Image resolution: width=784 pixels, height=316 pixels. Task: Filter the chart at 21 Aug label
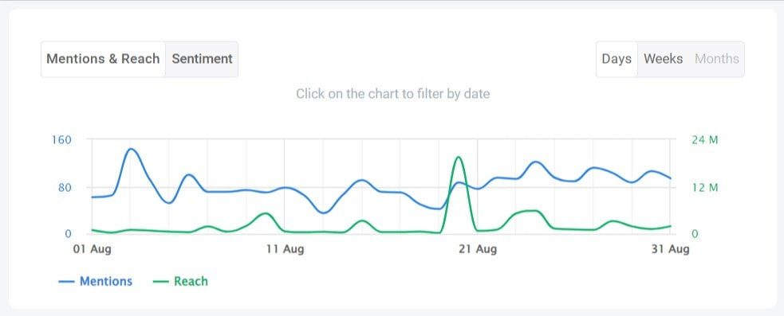pos(478,248)
